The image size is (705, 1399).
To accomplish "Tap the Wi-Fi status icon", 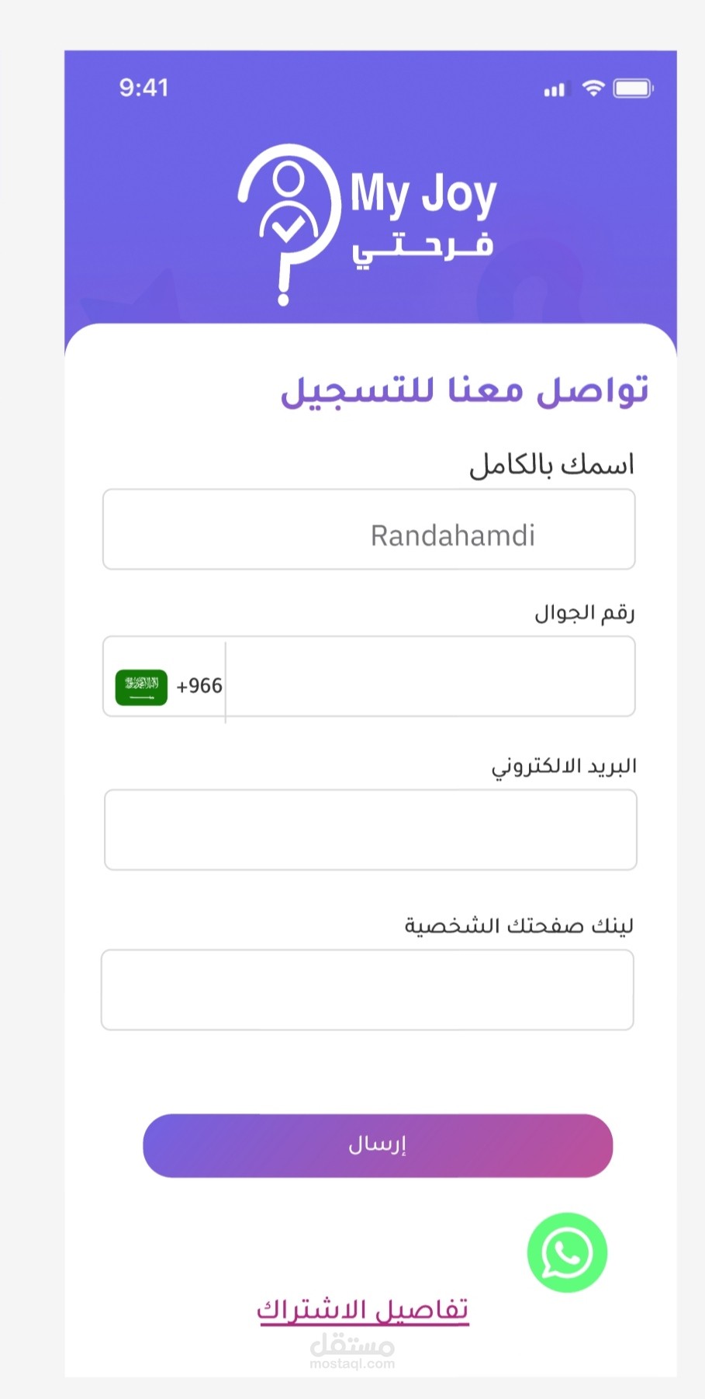I will 593,88.
